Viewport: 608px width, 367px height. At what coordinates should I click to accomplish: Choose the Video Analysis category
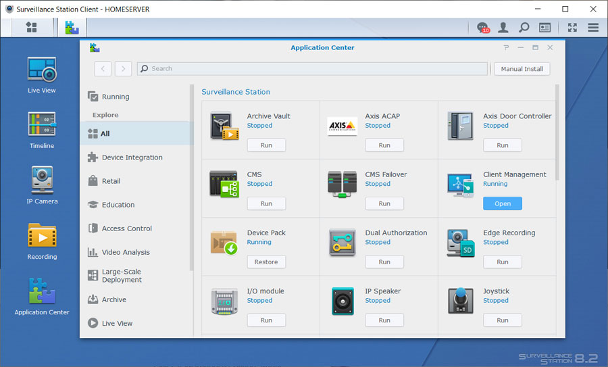(x=126, y=252)
